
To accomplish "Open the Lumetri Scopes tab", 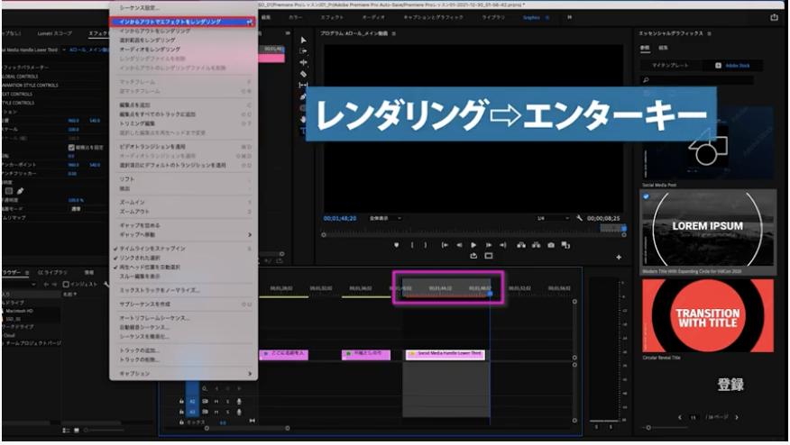I will coord(54,33).
